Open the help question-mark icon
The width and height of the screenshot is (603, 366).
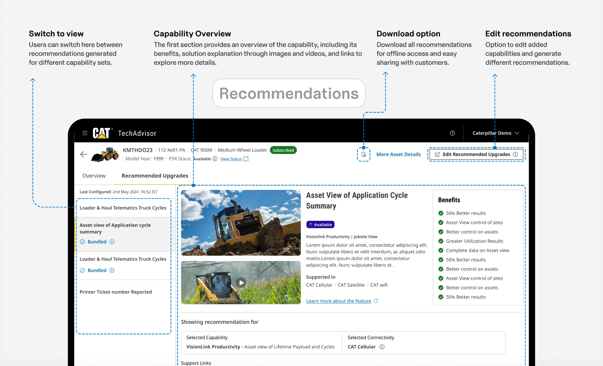453,133
